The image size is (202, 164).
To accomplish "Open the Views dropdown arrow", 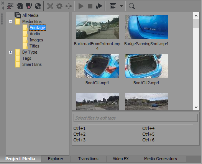I will pos(121,6).
